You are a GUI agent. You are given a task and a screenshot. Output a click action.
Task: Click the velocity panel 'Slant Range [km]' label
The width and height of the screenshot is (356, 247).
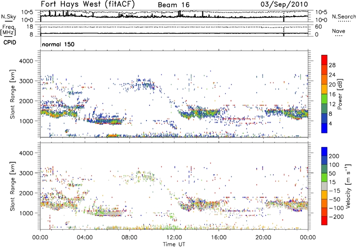click(12, 186)
